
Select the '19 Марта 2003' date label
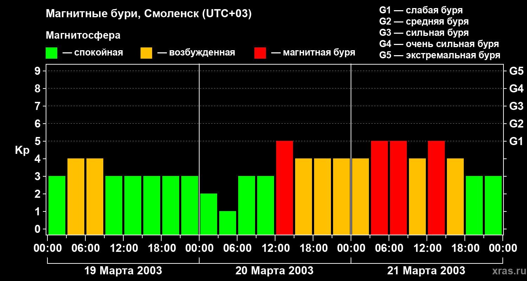click(123, 270)
